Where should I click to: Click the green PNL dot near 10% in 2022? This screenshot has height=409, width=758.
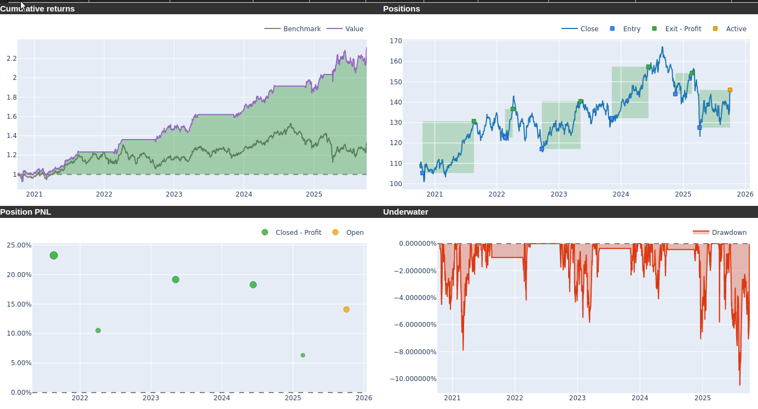[x=98, y=331]
